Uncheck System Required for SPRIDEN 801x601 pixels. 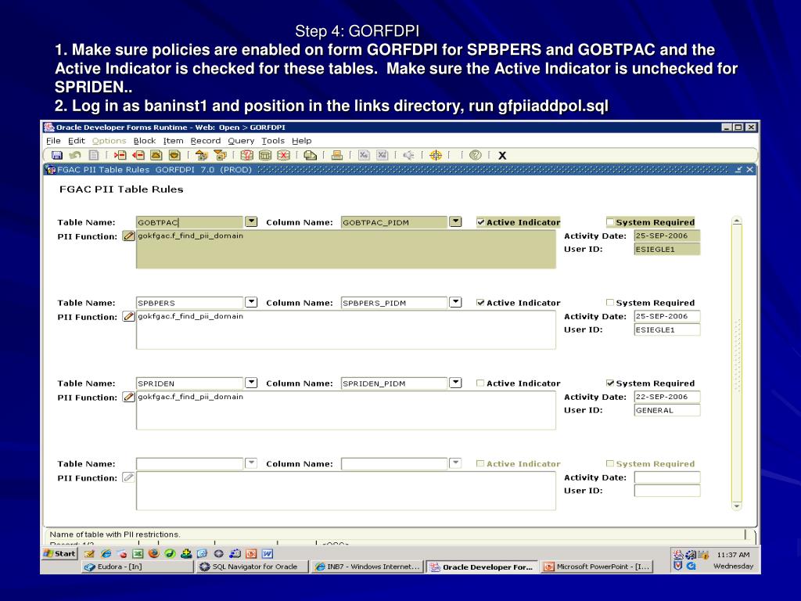tap(610, 383)
